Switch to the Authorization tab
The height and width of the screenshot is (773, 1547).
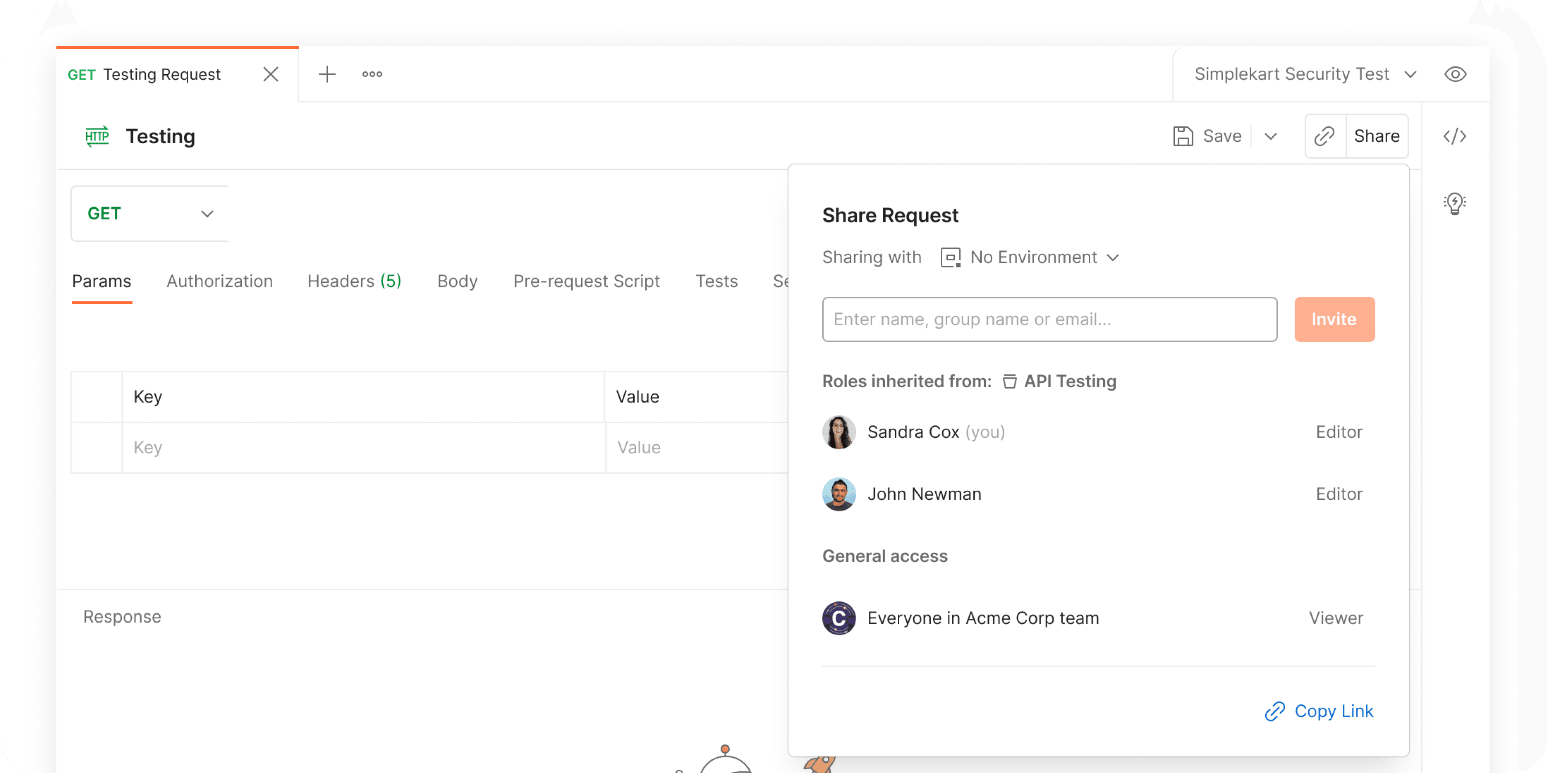point(219,281)
